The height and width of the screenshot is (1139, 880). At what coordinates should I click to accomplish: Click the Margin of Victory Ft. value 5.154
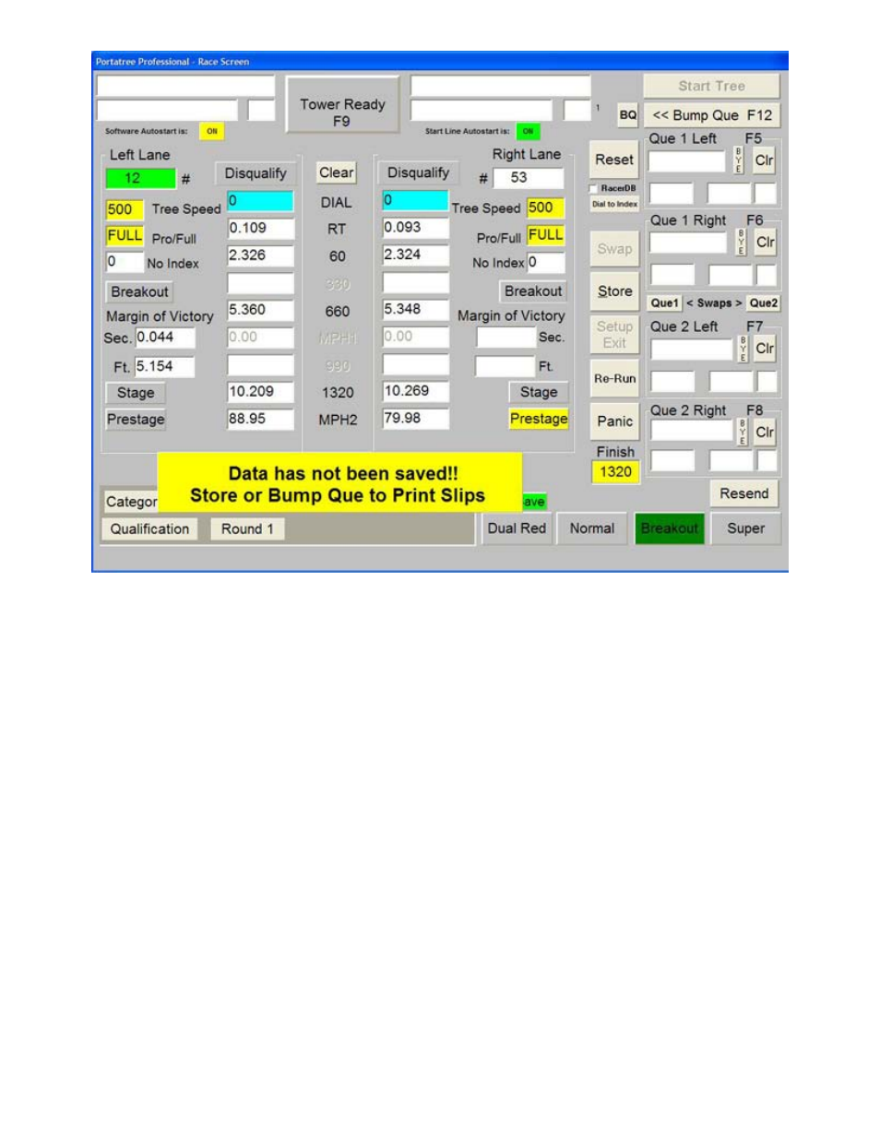(165, 367)
